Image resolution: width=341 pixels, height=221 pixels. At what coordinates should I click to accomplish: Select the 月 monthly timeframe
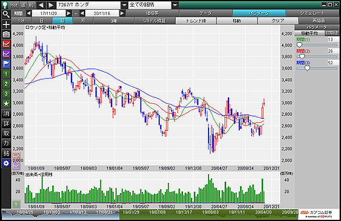pyautogui.click(x=83, y=21)
